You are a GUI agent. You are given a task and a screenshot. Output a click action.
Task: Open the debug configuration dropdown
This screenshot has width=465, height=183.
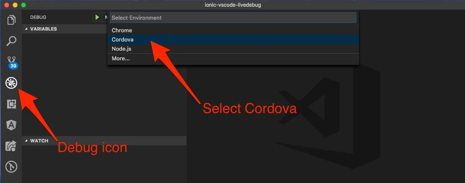[106, 17]
